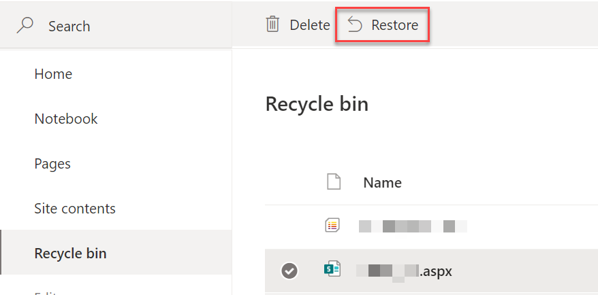Screen dimensions: 598x295
Task: Go to Pages in the sidebar
Action: coord(52,164)
